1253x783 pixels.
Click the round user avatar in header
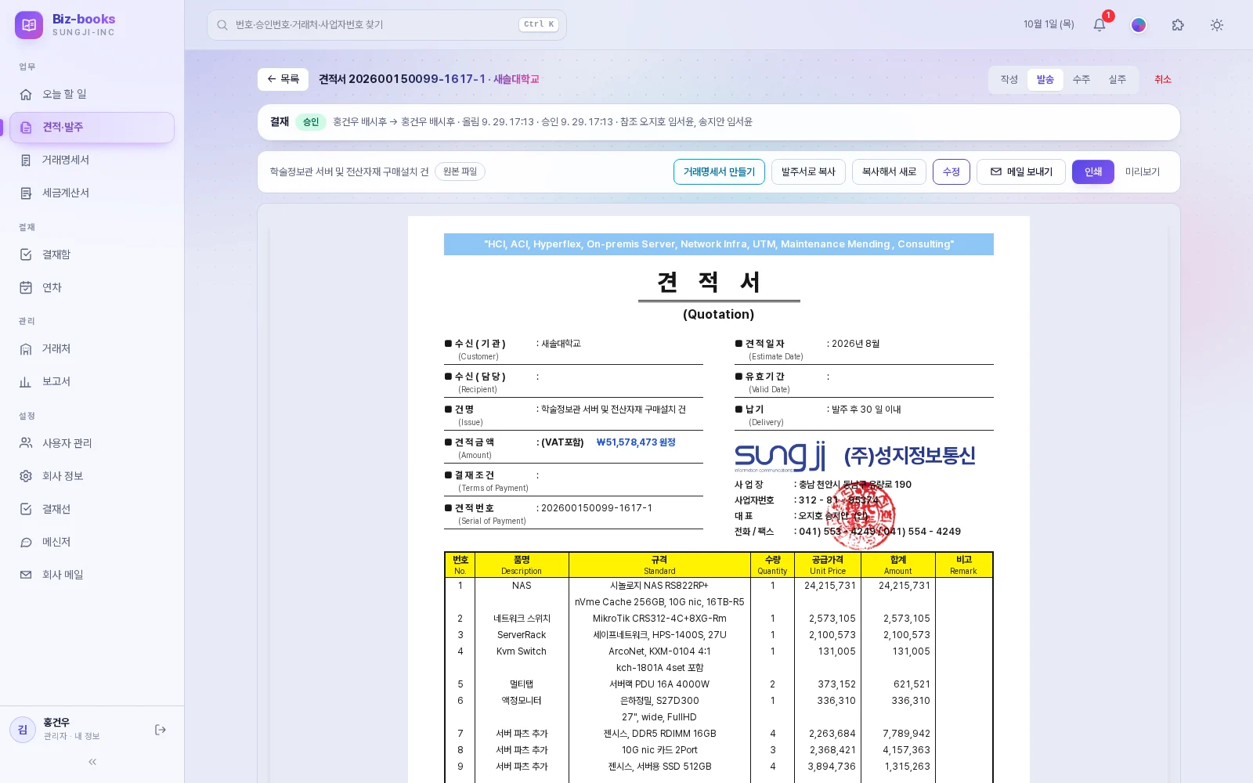point(1139,25)
